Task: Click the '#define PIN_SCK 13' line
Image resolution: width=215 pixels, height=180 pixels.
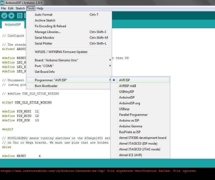Action: click(20, 120)
